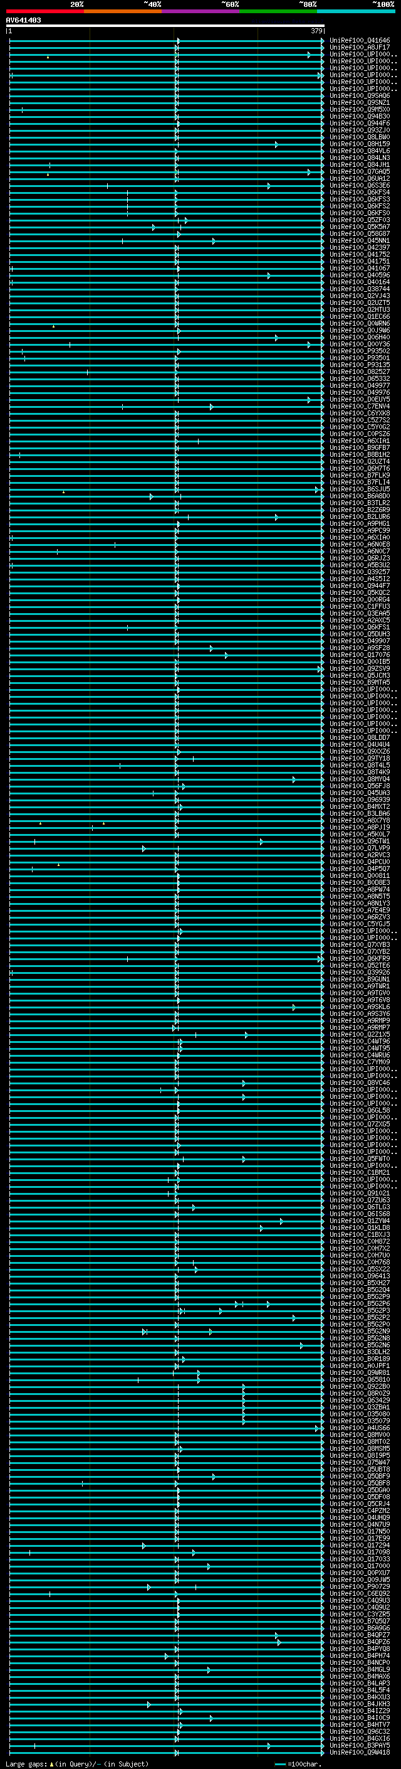Select the UniRef100_B3PAY5 label
The height and width of the screenshot is (1769, 401).
(x=360, y=1746)
